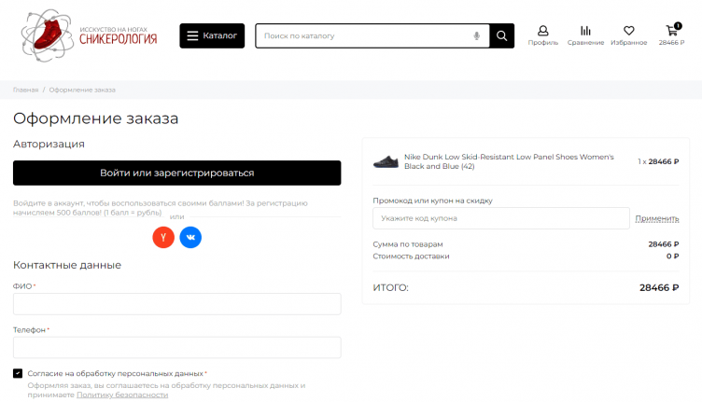Click the Оформление заказа breadcrumb text
Screen dimensions: 702x402
click(82, 90)
